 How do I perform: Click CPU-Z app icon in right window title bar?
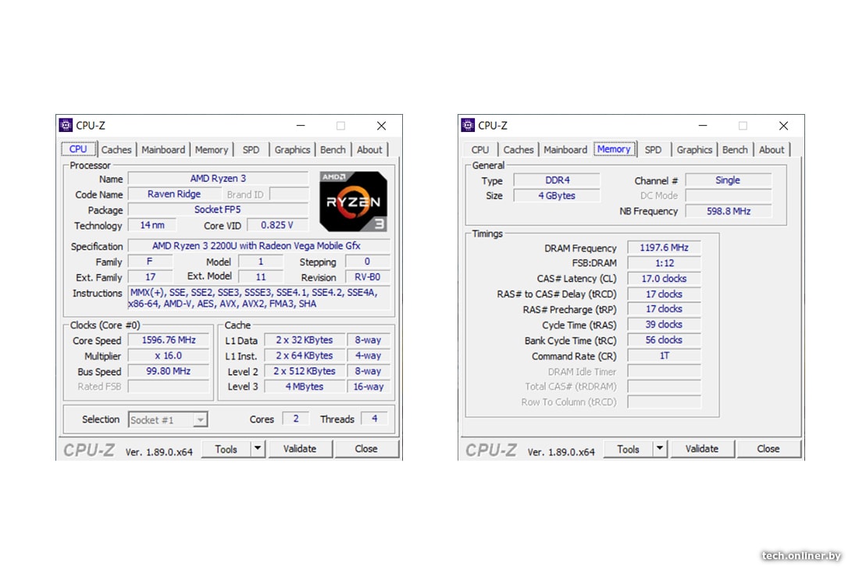tap(468, 126)
